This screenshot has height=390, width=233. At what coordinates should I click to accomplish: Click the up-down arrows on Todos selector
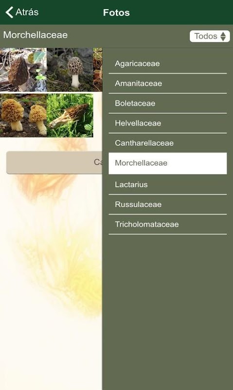tap(223, 36)
